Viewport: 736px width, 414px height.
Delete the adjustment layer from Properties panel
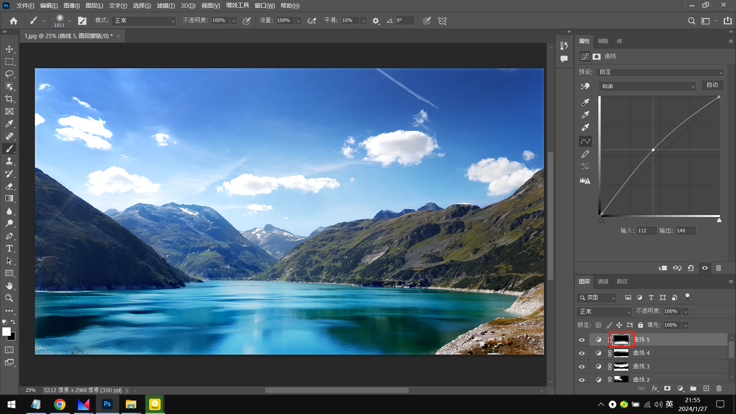[x=719, y=268]
